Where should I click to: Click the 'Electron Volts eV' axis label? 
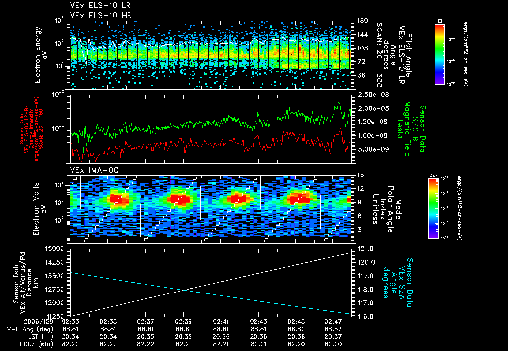39,209
